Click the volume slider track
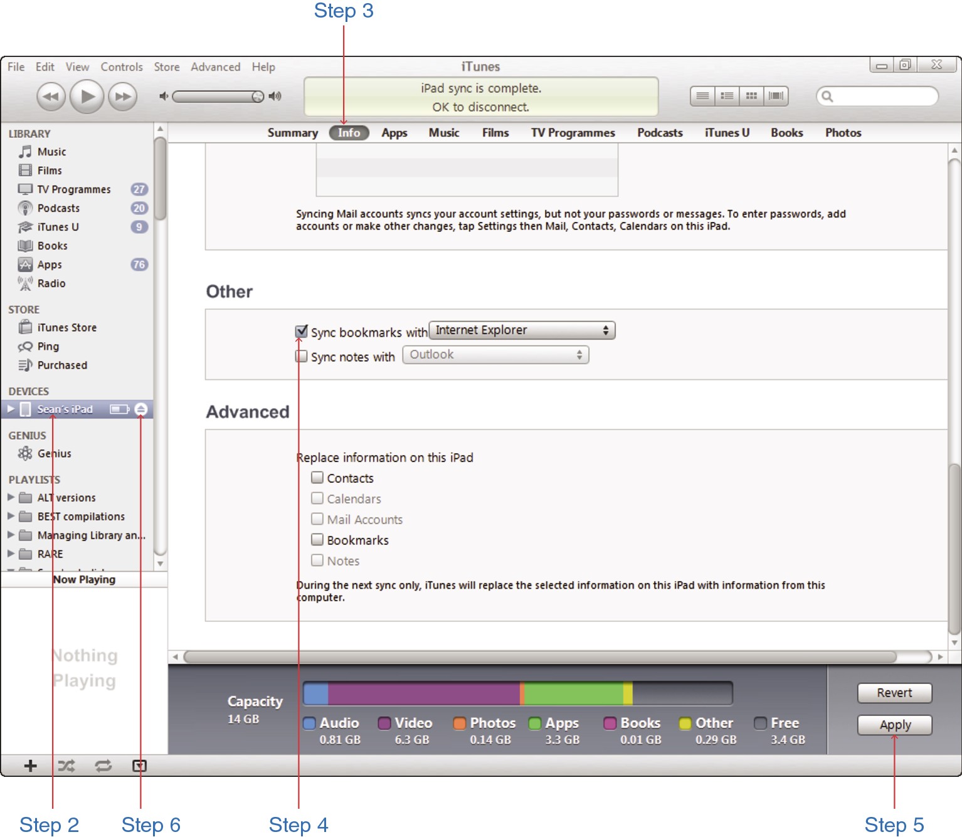This screenshot has width=962, height=837. point(218,97)
